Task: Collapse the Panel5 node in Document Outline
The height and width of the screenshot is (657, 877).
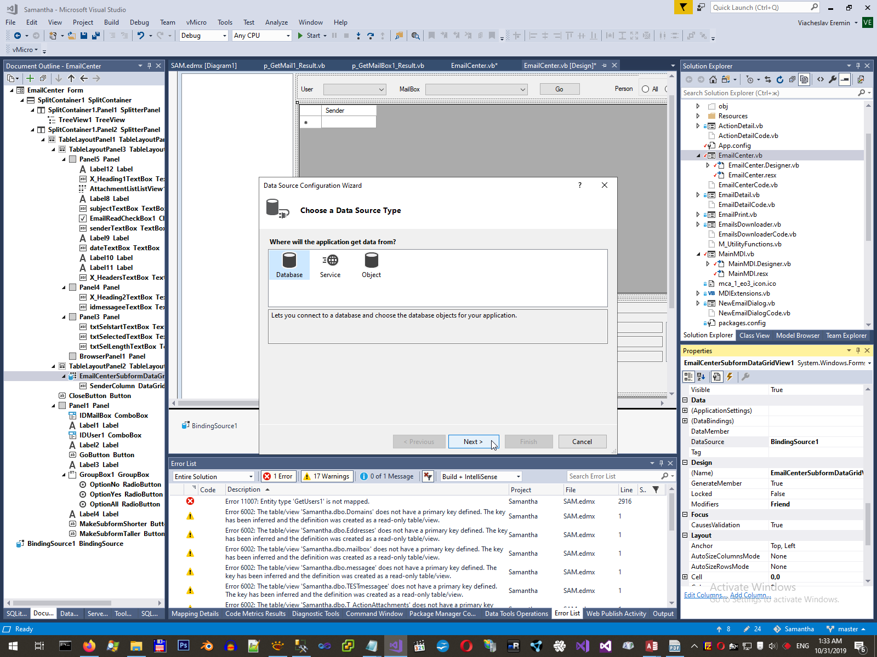Action: click(x=64, y=159)
